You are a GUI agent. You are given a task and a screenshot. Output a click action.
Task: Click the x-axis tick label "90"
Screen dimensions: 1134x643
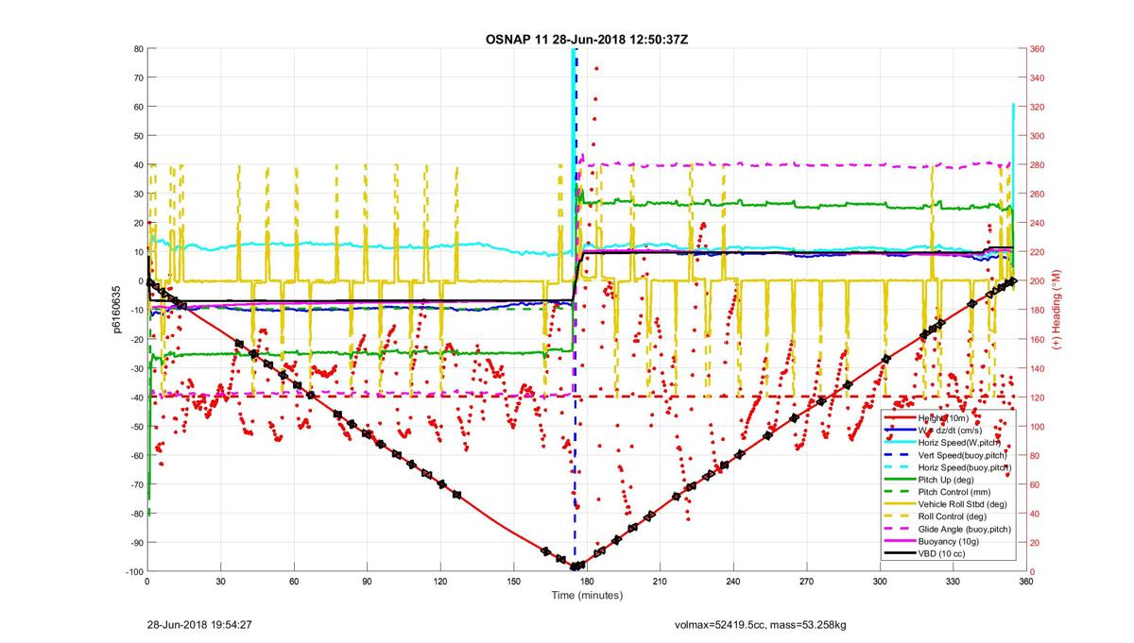[367, 582]
